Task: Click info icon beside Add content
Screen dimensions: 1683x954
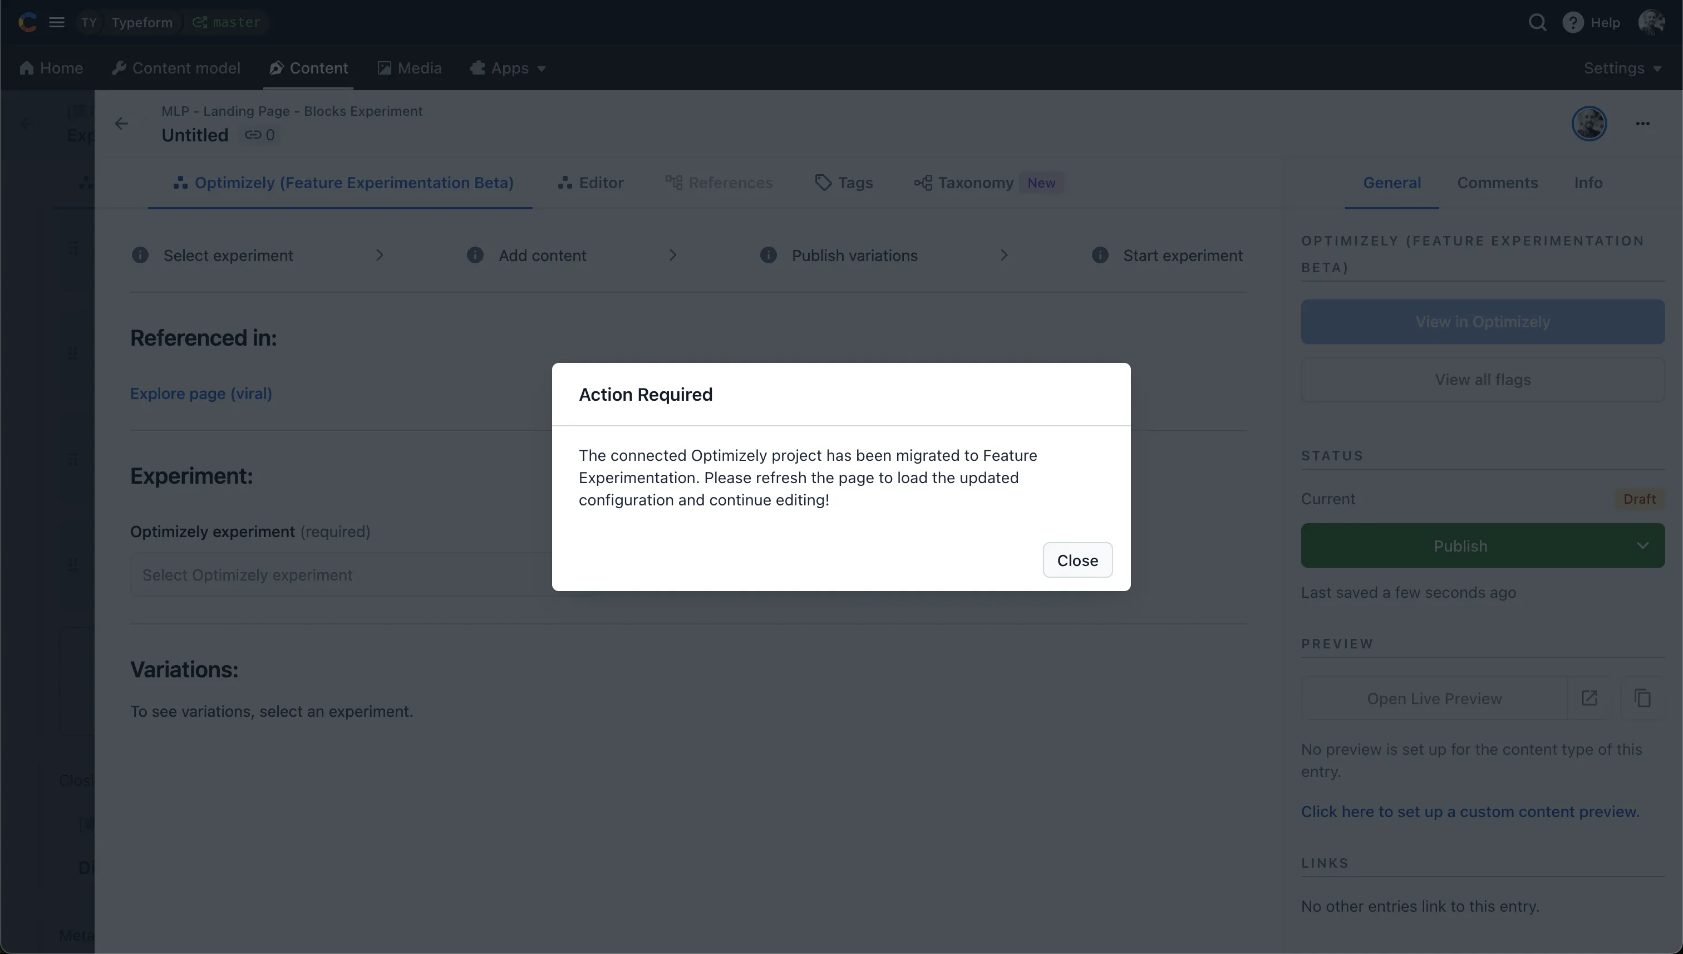Action: tap(475, 255)
